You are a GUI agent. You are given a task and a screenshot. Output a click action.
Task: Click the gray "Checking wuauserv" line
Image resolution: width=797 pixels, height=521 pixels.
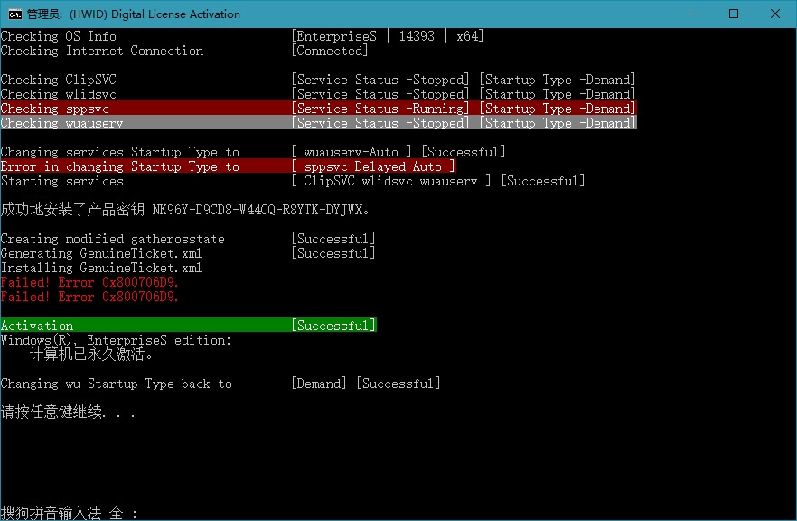pos(318,123)
